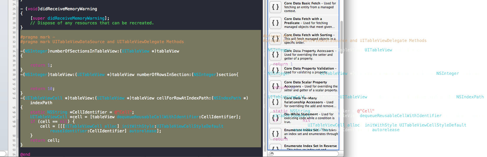Click the '@end' directive
Screen dimensions: 487x157
(25, 154)
